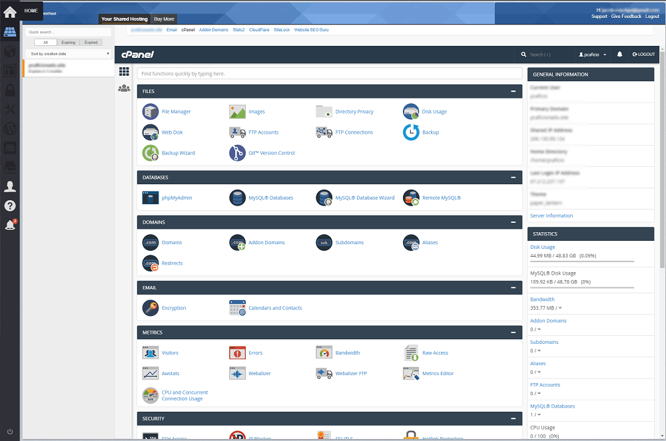Click the Aliases icon
This screenshot has height=441, width=666.
click(411, 243)
